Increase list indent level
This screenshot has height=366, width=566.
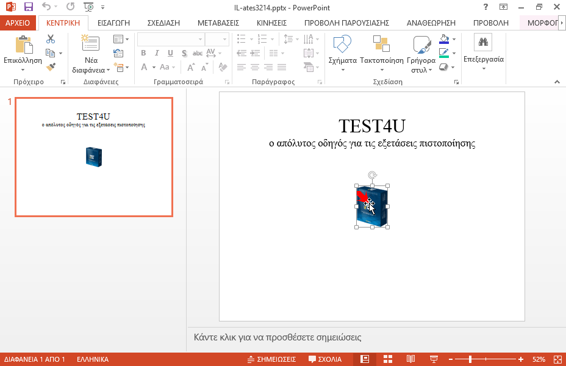pos(255,53)
